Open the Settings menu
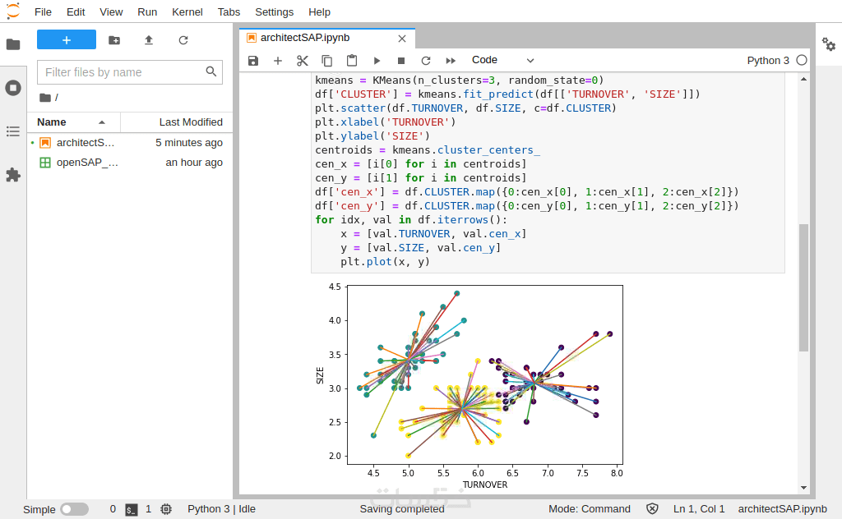Image resolution: width=842 pixels, height=519 pixels. click(275, 11)
